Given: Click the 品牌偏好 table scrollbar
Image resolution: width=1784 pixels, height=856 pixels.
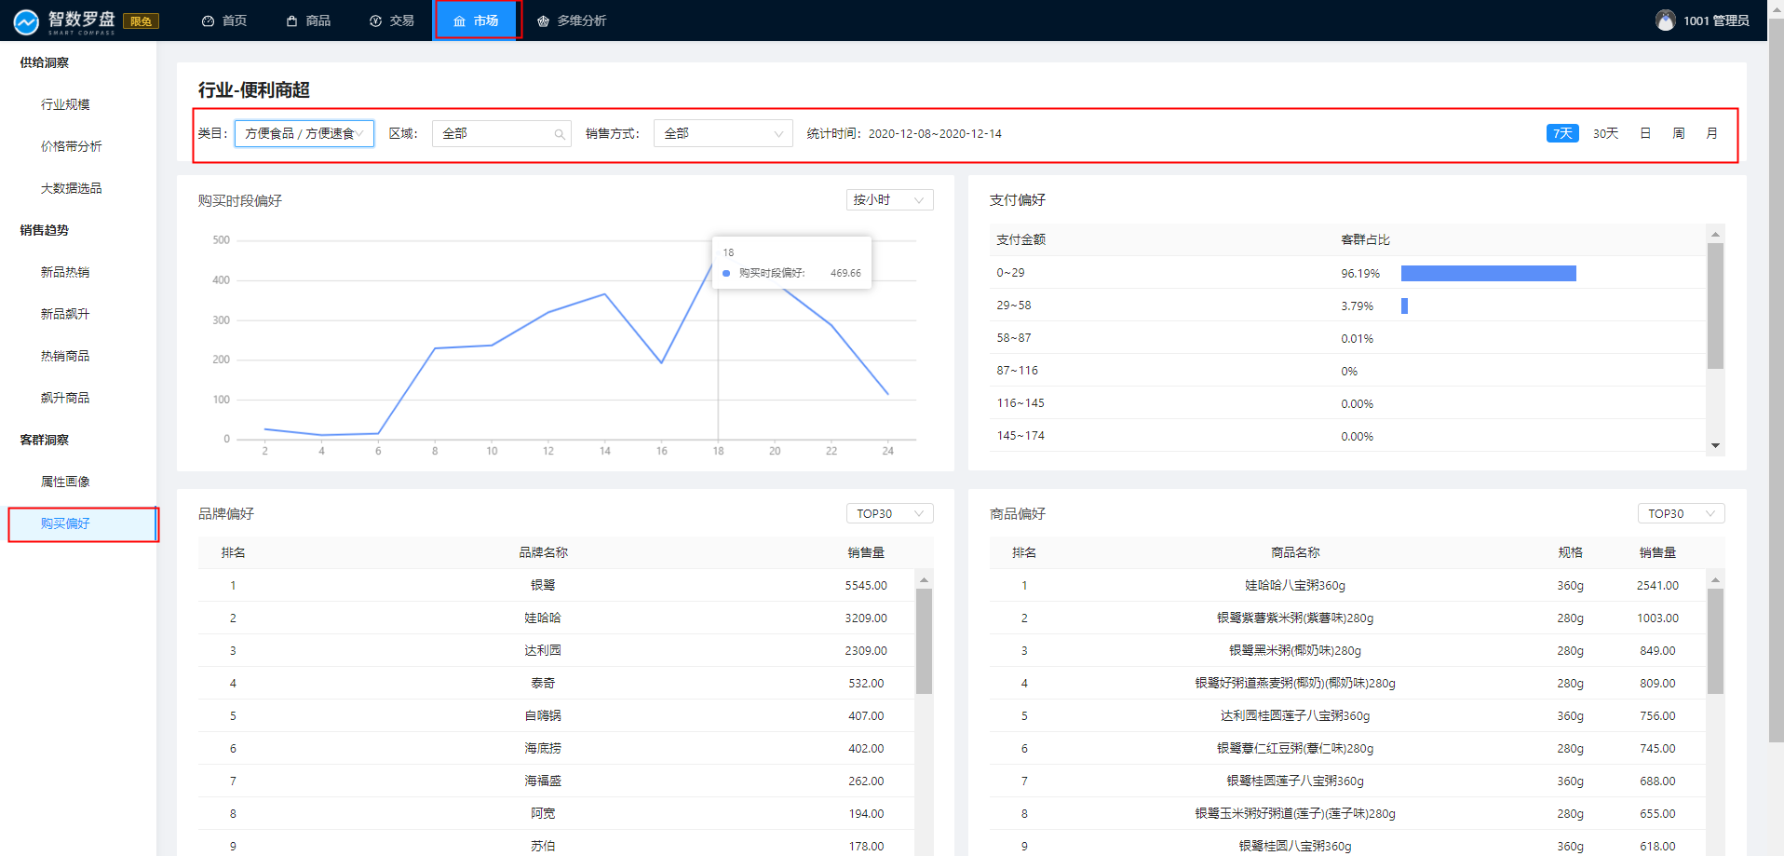Looking at the screenshot, I should point(924,641).
